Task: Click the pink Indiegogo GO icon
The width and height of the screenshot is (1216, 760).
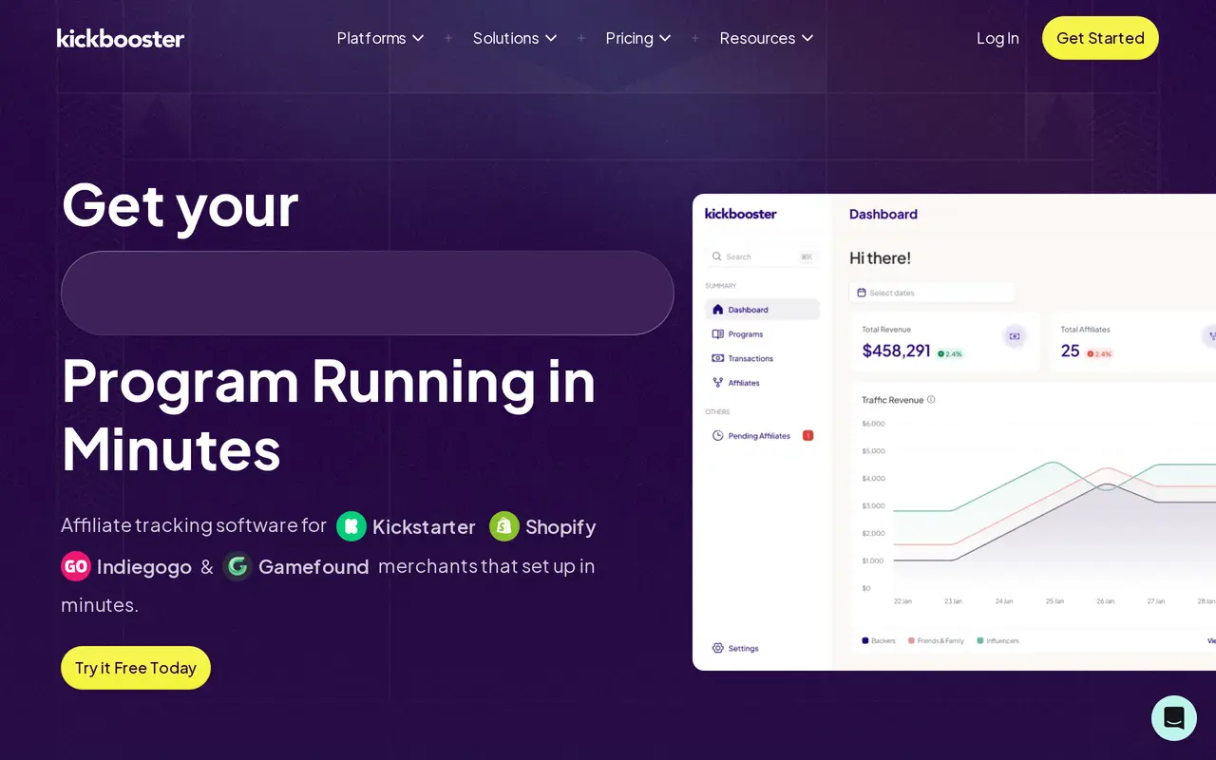Action: (76, 566)
